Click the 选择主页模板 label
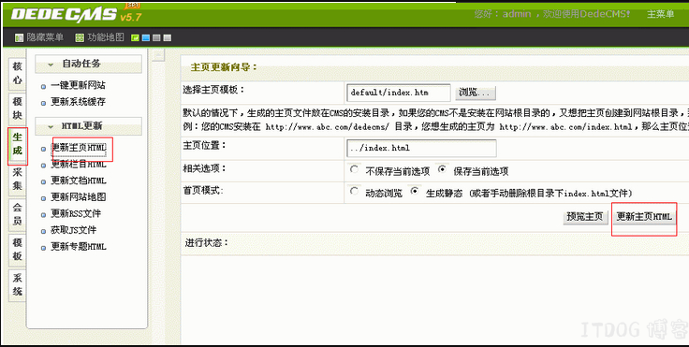 point(213,90)
